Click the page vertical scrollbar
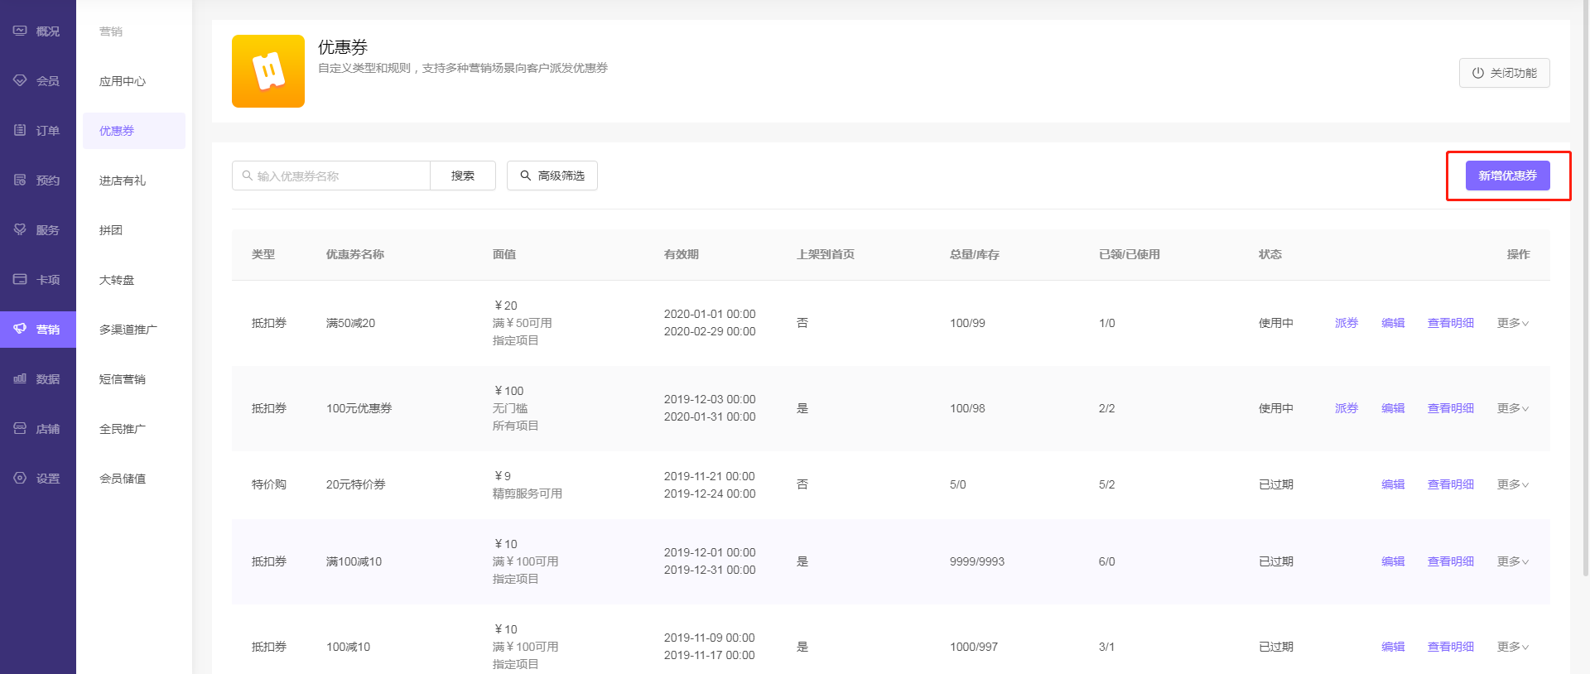The height and width of the screenshot is (674, 1590). tap(1586, 290)
